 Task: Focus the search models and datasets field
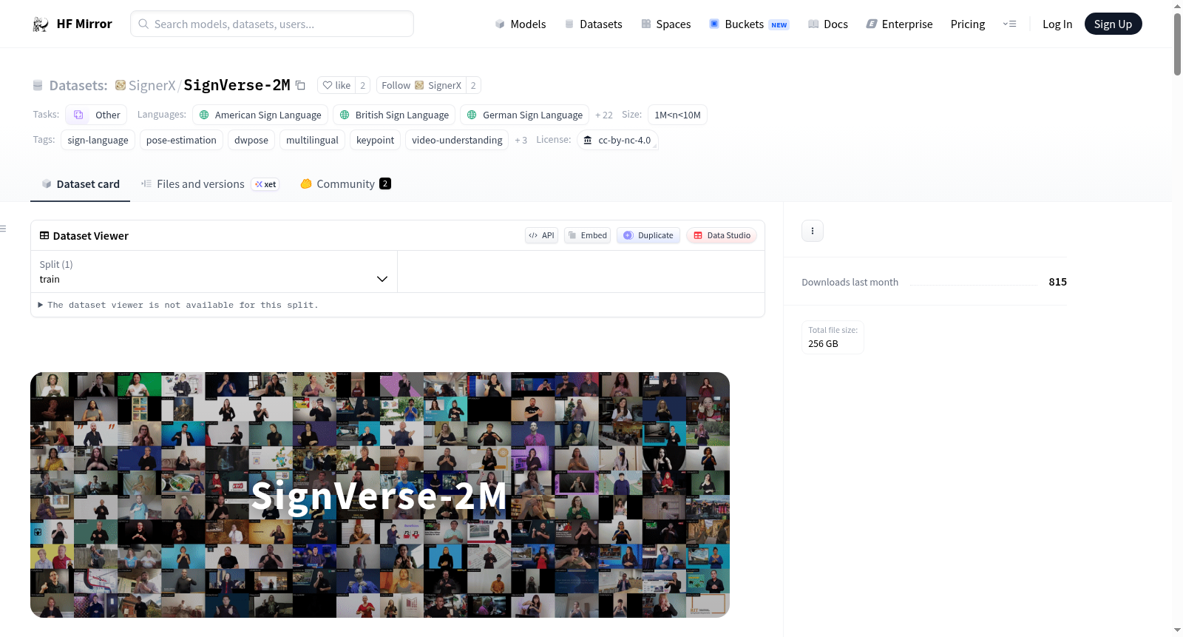(272, 24)
